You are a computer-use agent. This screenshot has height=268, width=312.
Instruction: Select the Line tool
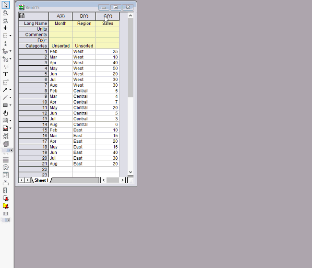click(5, 97)
